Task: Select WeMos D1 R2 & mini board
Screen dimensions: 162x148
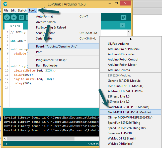Action: tap(130, 138)
